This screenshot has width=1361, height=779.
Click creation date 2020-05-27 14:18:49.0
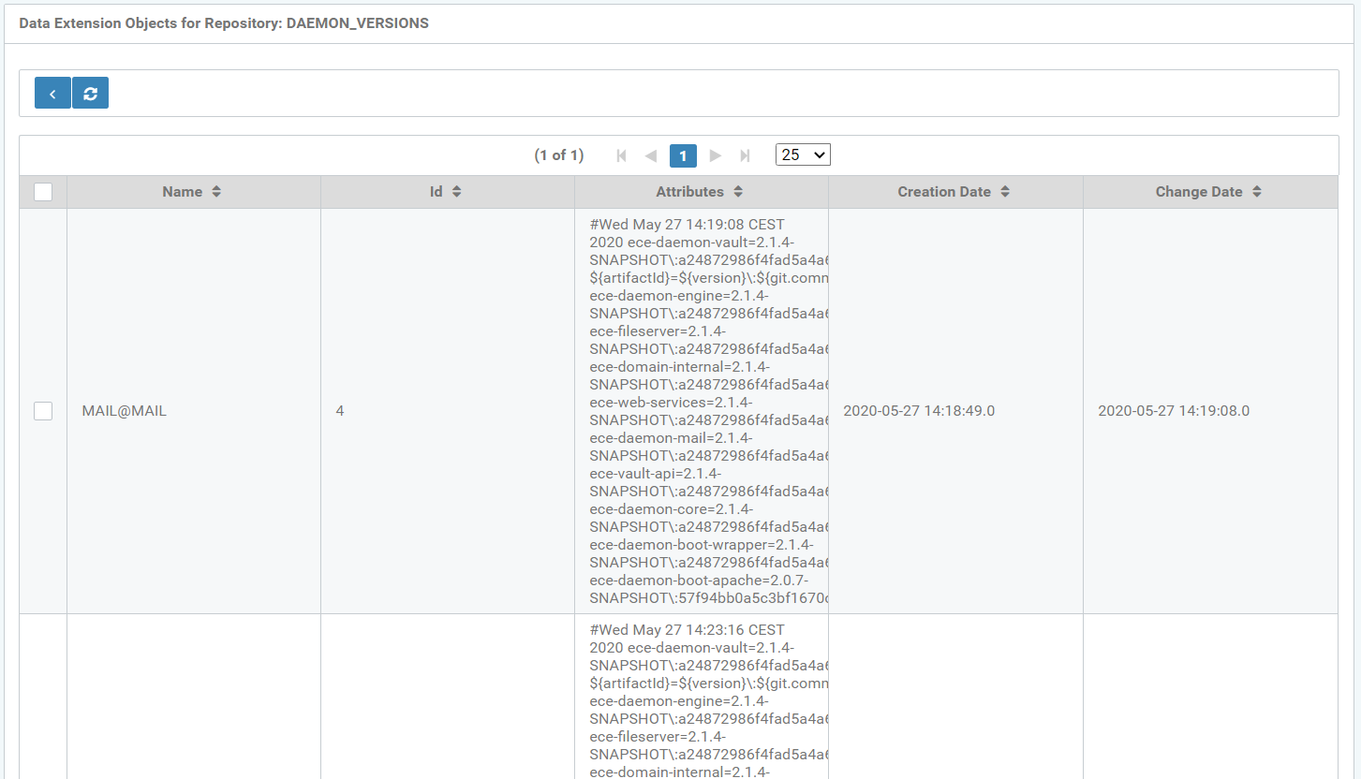tap(919, 411)
